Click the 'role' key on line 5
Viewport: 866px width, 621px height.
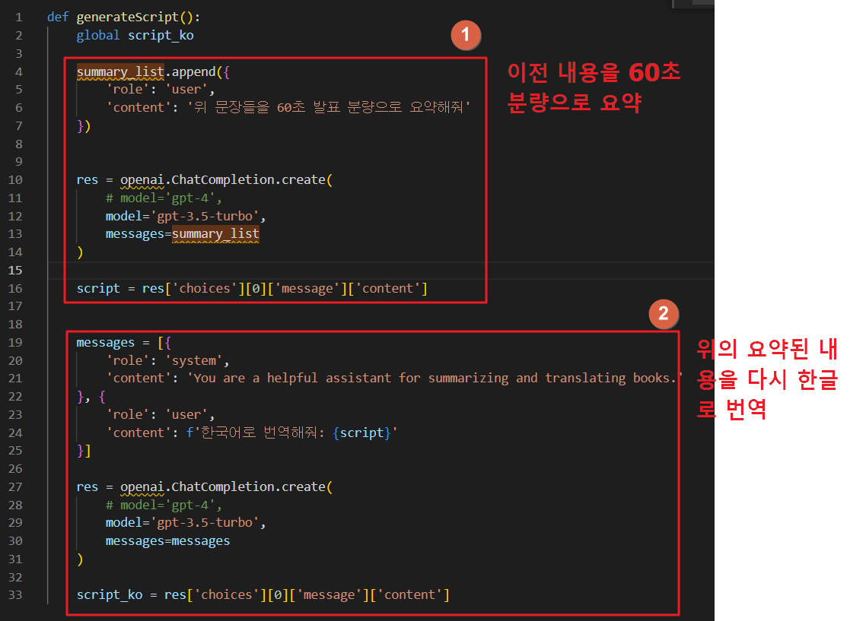pyautogui.click(x=128, y=90)
